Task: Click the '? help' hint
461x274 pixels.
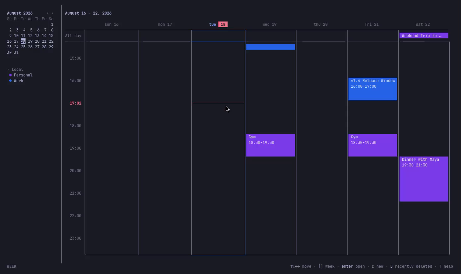Action: click(446, 266)
